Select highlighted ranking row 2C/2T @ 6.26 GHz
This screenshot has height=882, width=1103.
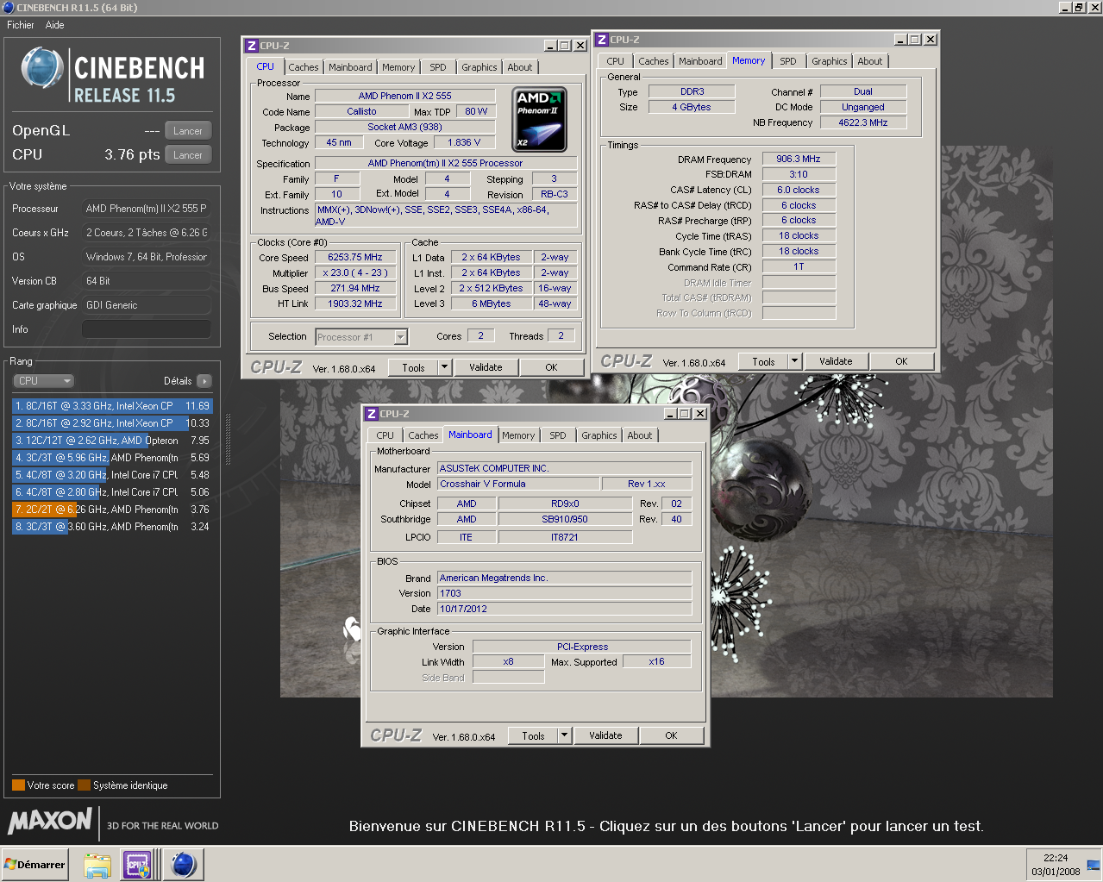[x=112, y=510]
